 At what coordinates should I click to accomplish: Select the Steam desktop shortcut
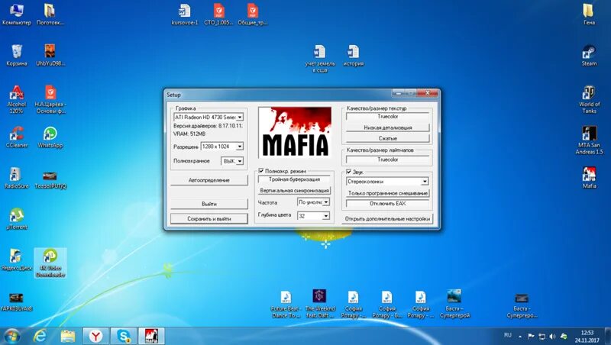tap(589, 55)
